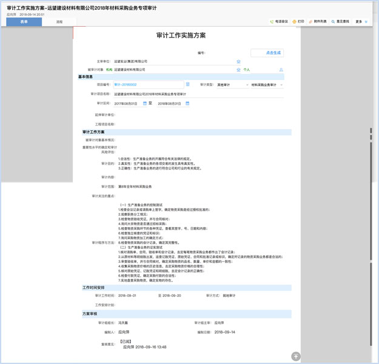Click the 点击生成 number field
379x364 pixels.
click(x=267, y=53)
